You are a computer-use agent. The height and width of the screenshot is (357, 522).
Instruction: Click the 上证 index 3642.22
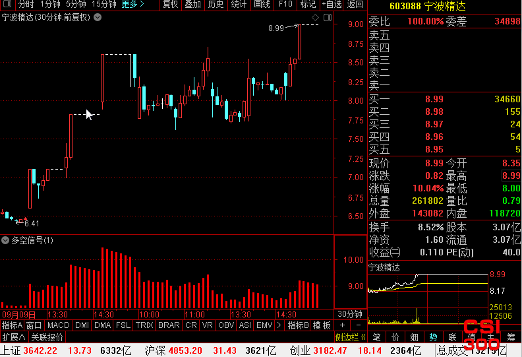point(40,350)
